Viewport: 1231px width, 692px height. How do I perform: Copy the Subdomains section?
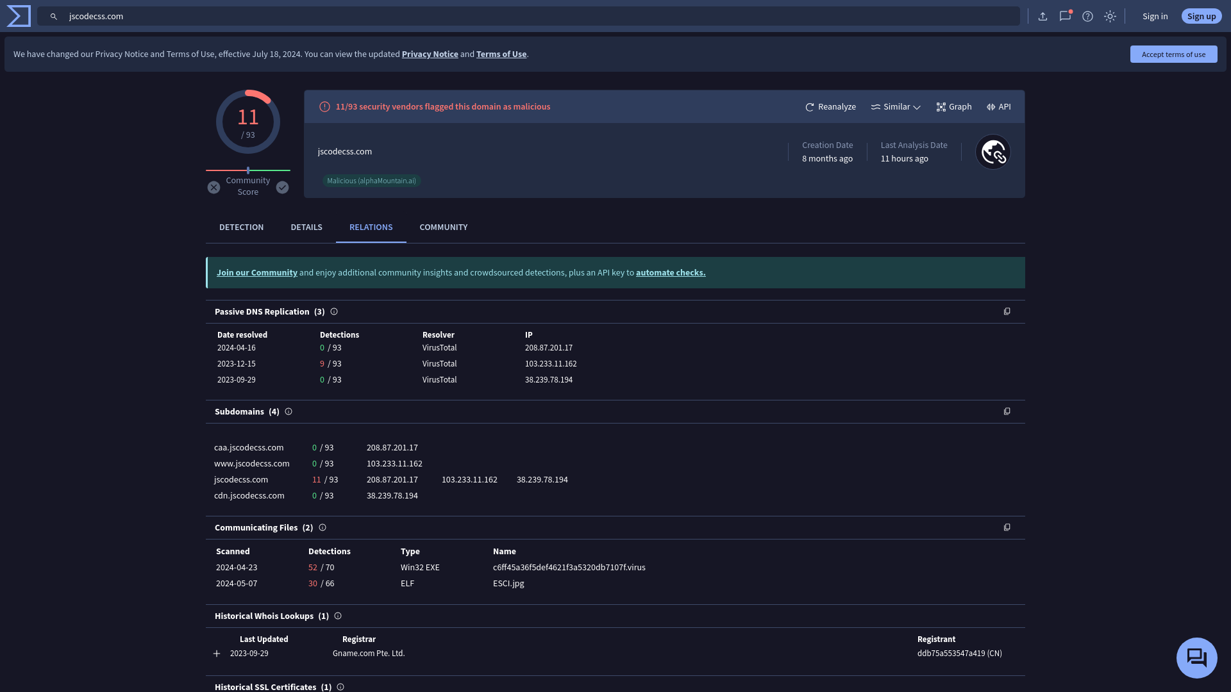click(1007, 411)
